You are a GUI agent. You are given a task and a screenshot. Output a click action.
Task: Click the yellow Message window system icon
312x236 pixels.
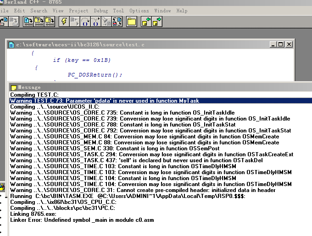click(x=14, y=88)
